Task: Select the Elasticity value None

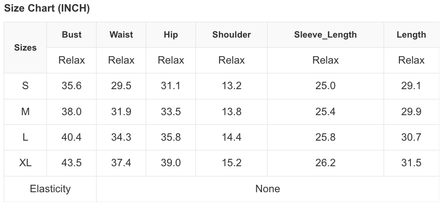Action: [x=267, y=189]
